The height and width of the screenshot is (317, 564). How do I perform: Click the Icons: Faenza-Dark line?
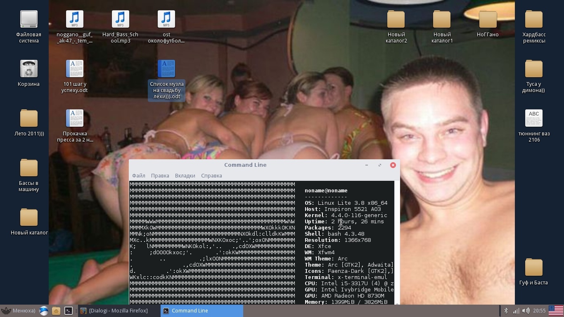(x=349, y=271)
